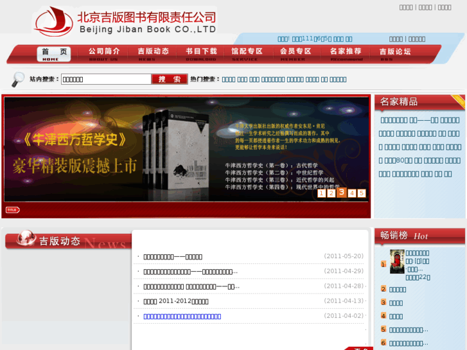Click the globe icon beside 吉版动态 News
467x350 pixels.
pyautogui.click(x=26, y=238)
